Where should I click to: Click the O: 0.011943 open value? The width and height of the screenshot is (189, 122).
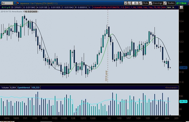pyautogui.click(x=29, y=8)
